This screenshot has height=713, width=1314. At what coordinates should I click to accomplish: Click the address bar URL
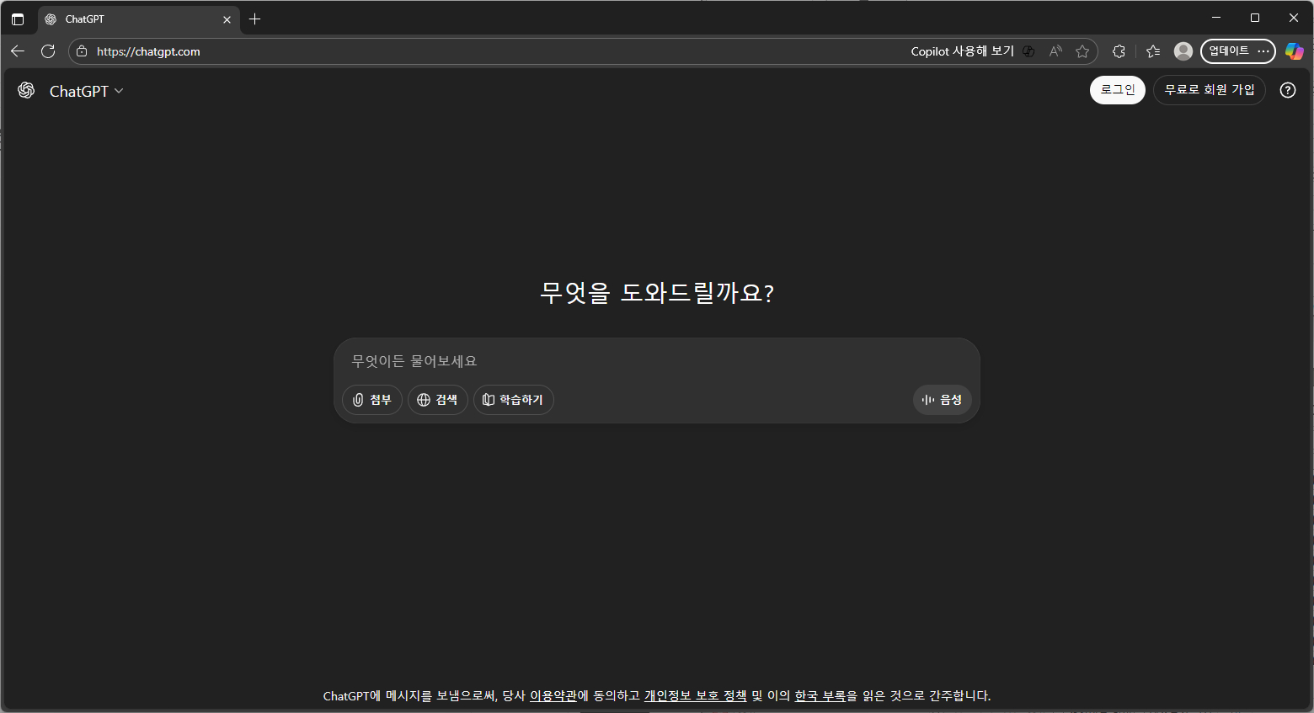(148, 51)
